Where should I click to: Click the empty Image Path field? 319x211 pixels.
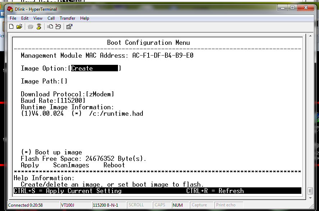(64, 81)
